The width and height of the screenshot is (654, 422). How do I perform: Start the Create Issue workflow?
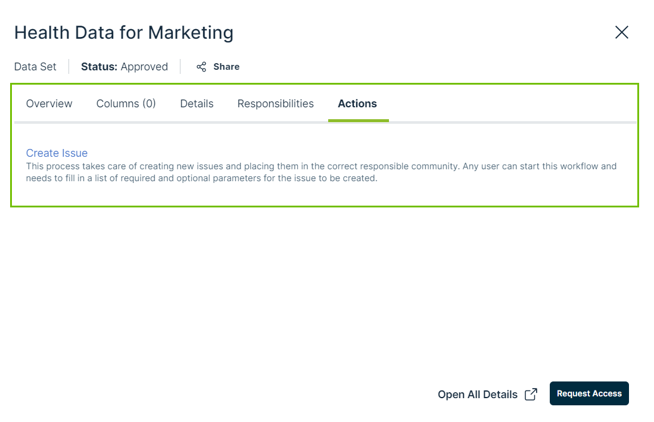57,153
